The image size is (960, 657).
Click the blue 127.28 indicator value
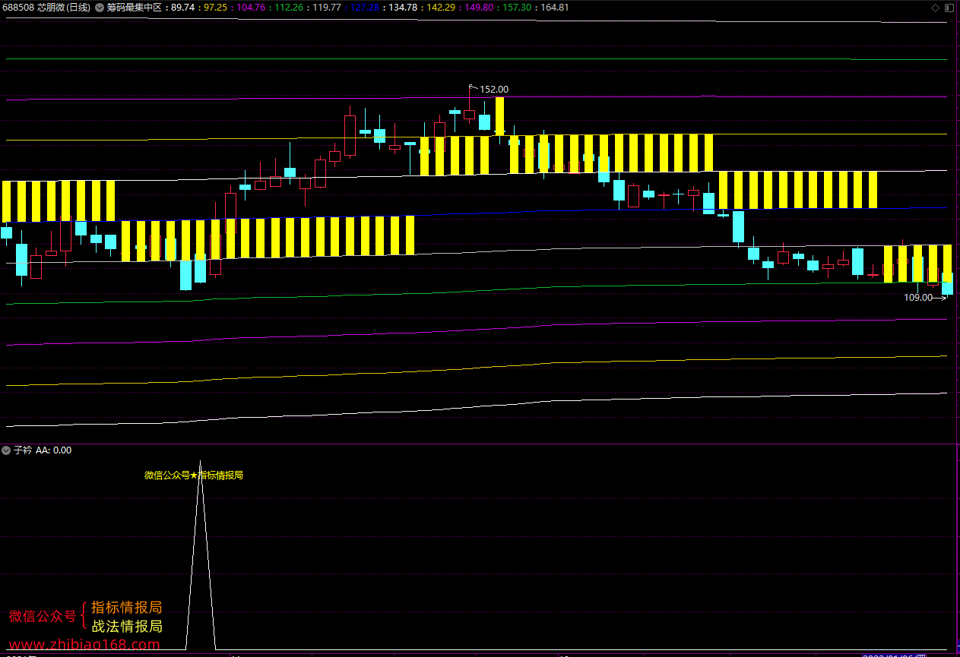click(365, 8)
